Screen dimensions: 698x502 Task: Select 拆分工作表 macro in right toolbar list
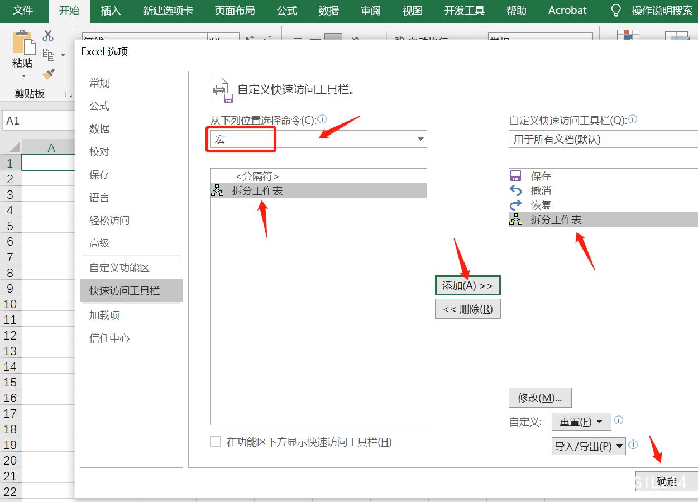click(x=603, y=219)
